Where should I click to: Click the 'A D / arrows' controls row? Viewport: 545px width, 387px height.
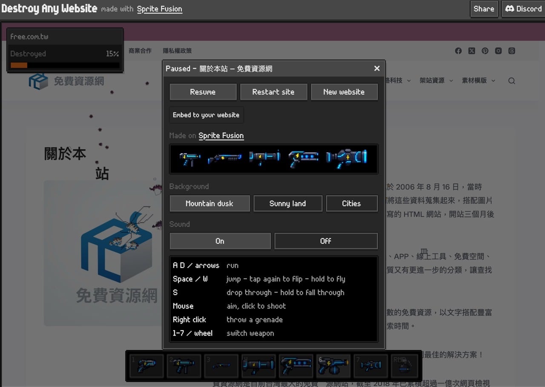point(273,265)
